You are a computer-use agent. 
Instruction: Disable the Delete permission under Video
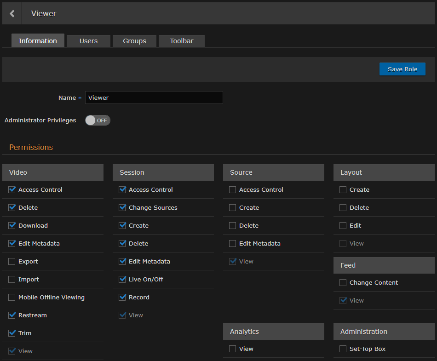(x=11, y=207)
